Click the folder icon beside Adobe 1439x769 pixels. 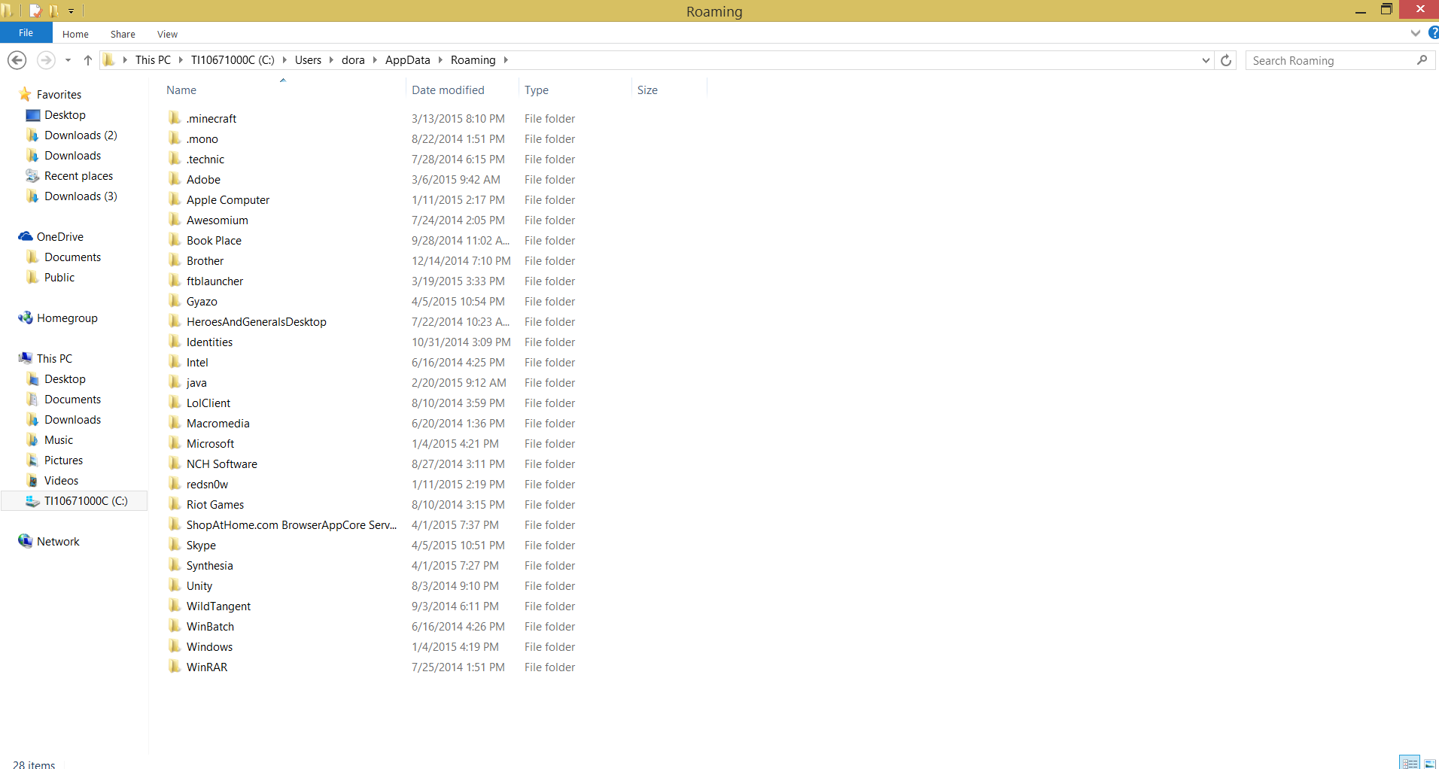[x=175, y=179]
